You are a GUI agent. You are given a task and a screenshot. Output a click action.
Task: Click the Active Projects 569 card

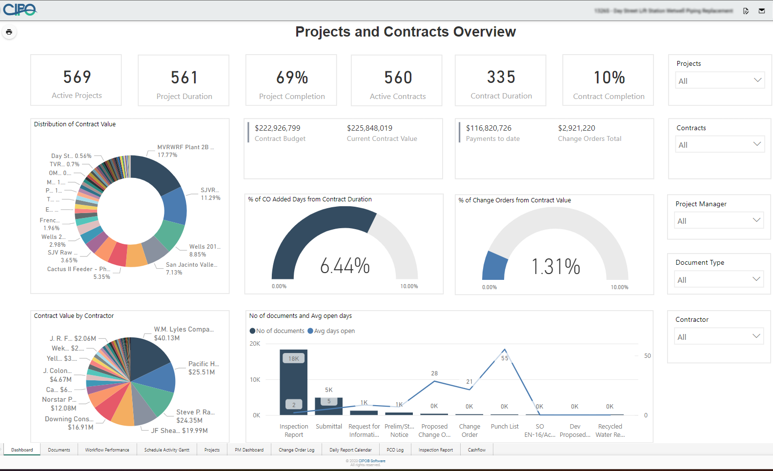[x=77, y=80]
